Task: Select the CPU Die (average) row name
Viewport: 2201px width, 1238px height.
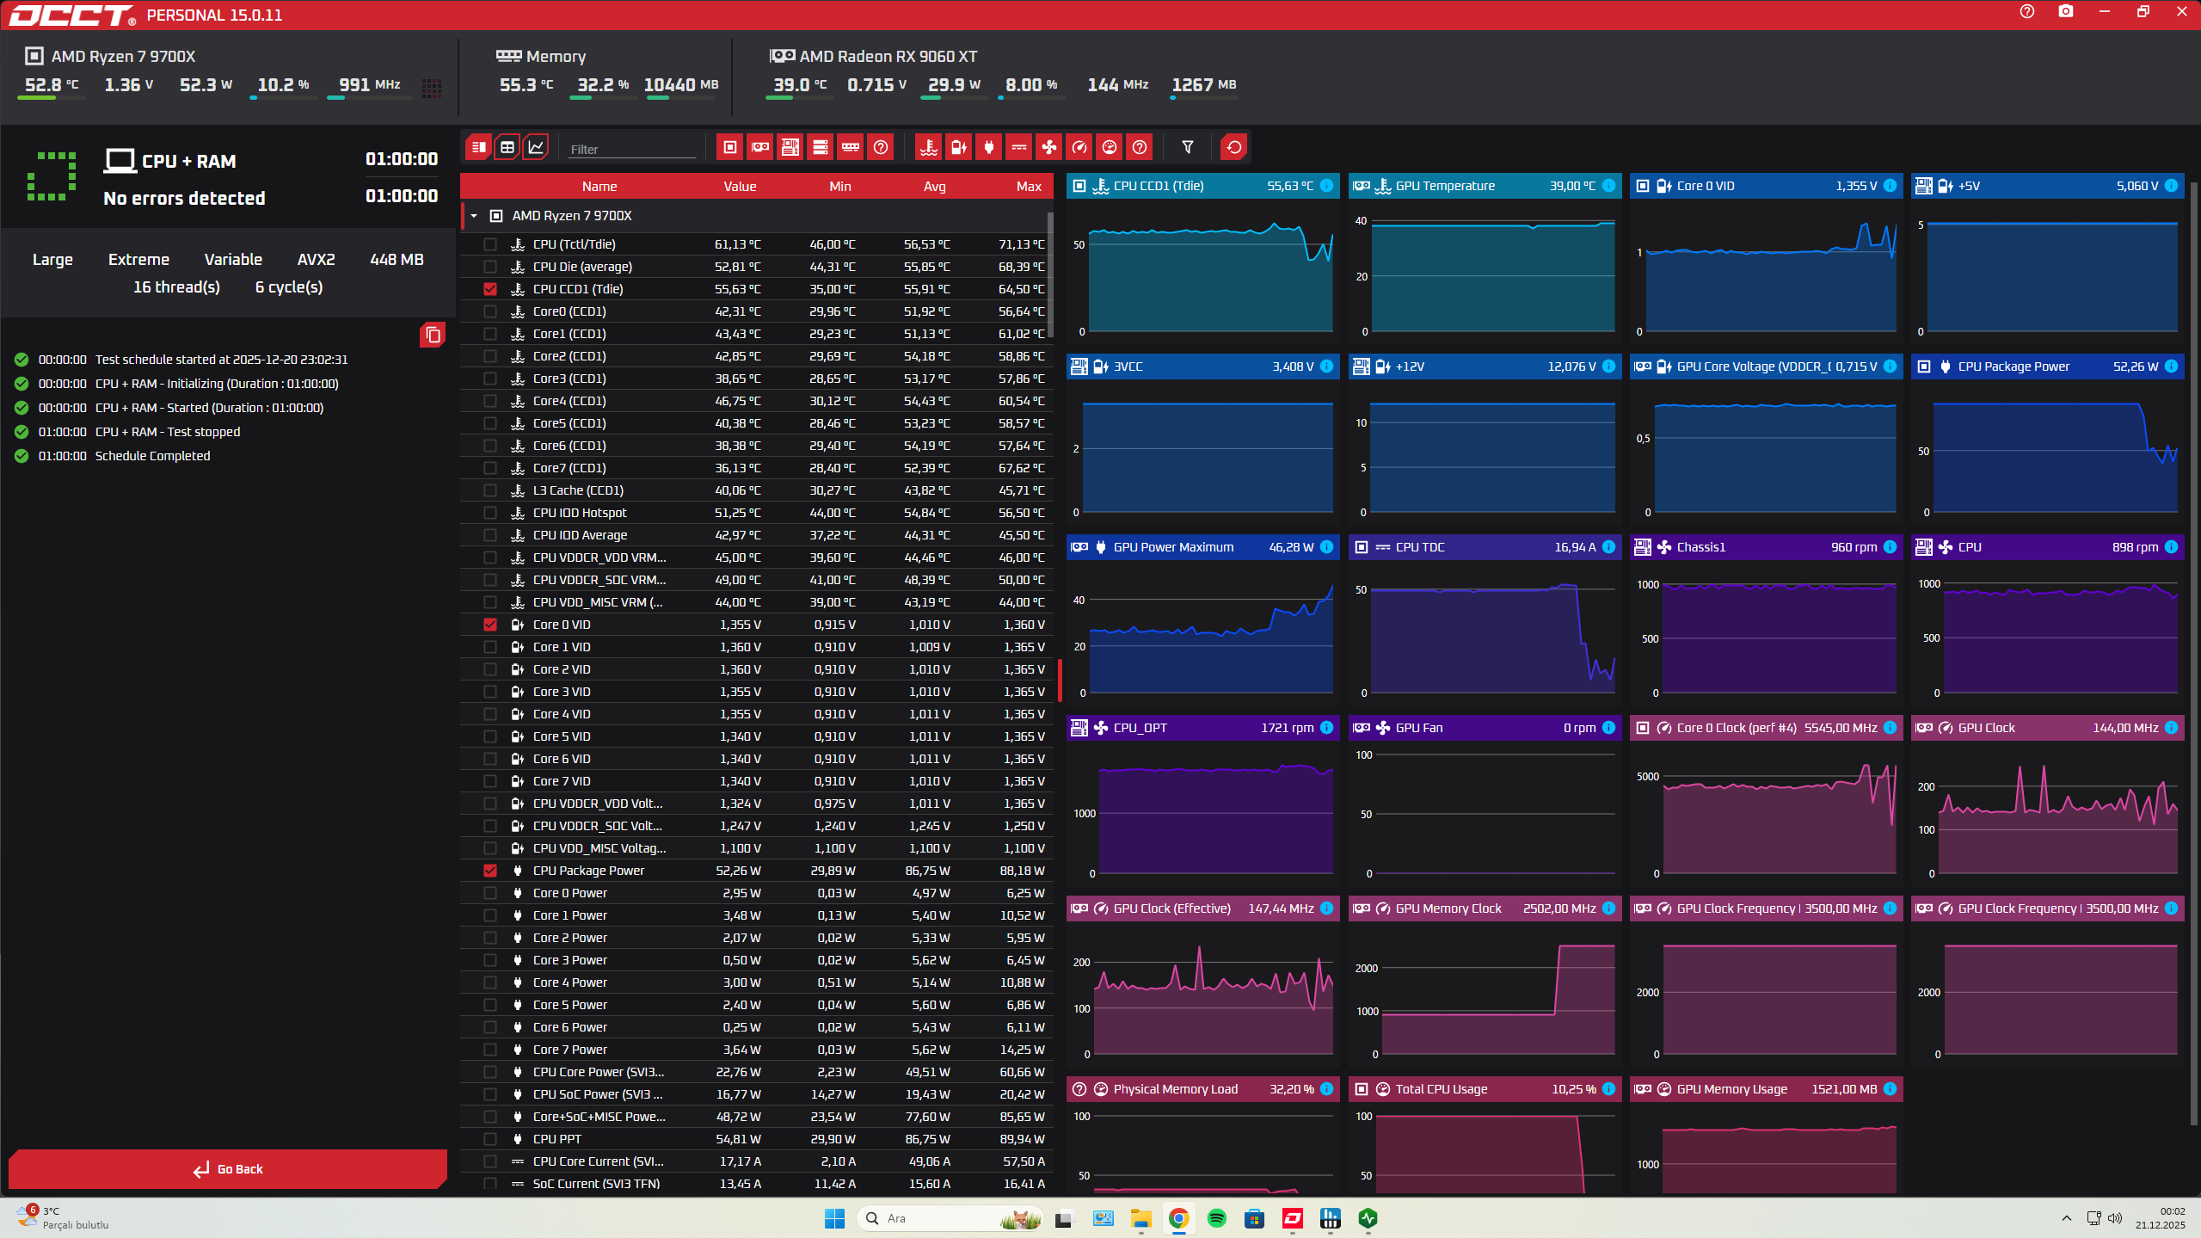Action: [x=582, y=267]
